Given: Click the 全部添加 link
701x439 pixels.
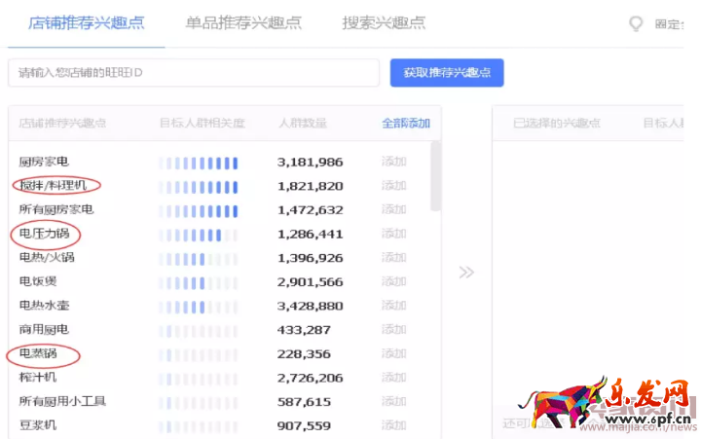Looking at the screenshot, I should coord(406,124).
